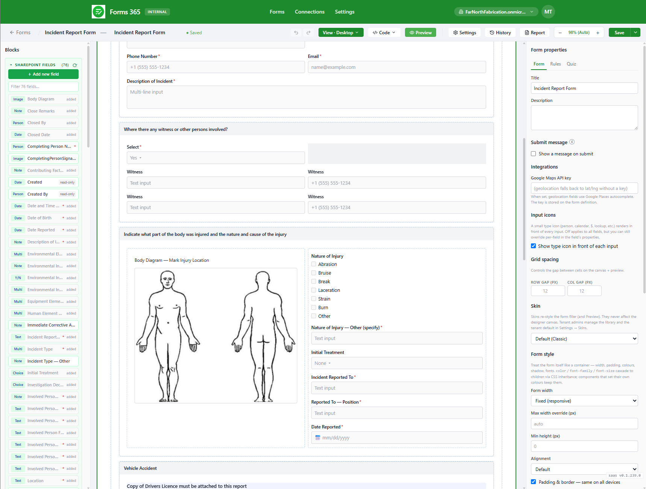This screenshot has height=489, width=646.
Task: Open the Skin Default (Classic) dropdown
Action: click(584, 339)
